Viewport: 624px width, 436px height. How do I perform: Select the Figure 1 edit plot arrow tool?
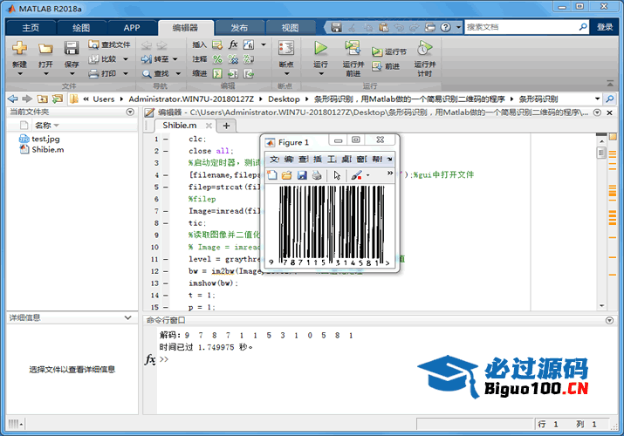point(337,175)
